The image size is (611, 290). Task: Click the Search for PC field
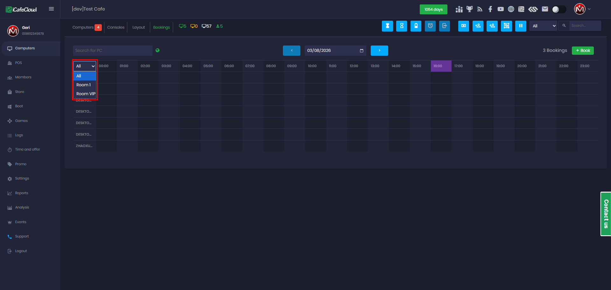pyautogui.click(x=113, y=51)
